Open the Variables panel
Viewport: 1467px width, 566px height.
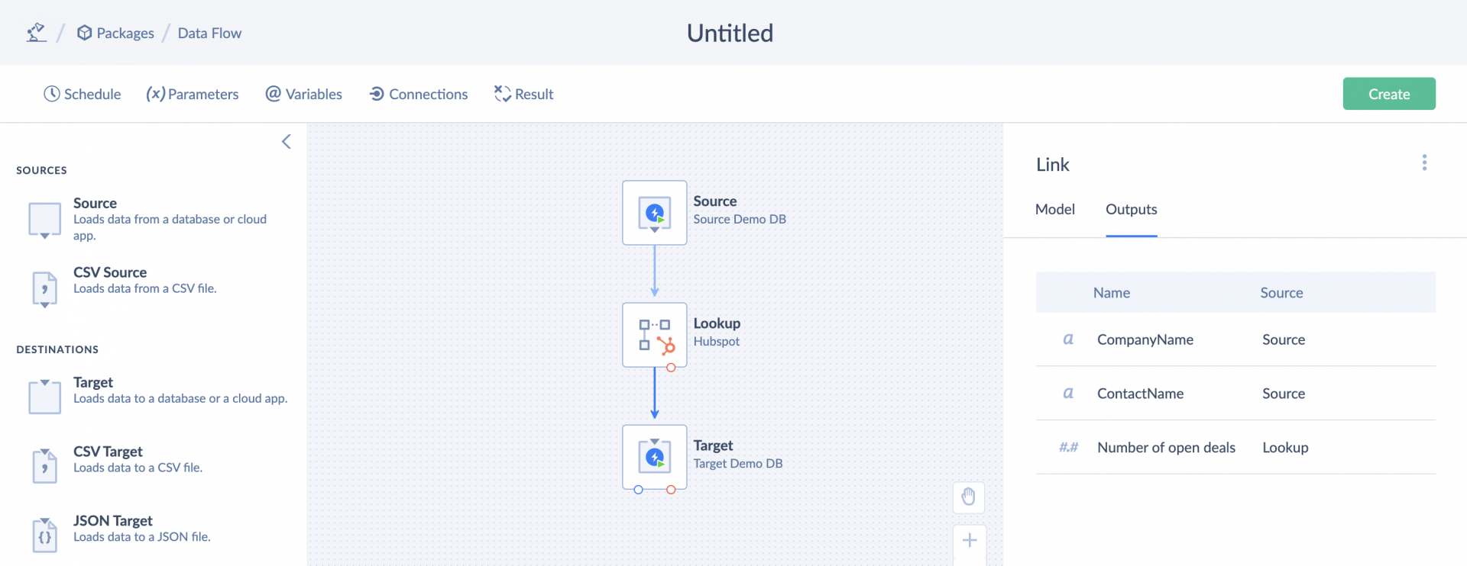304,94
